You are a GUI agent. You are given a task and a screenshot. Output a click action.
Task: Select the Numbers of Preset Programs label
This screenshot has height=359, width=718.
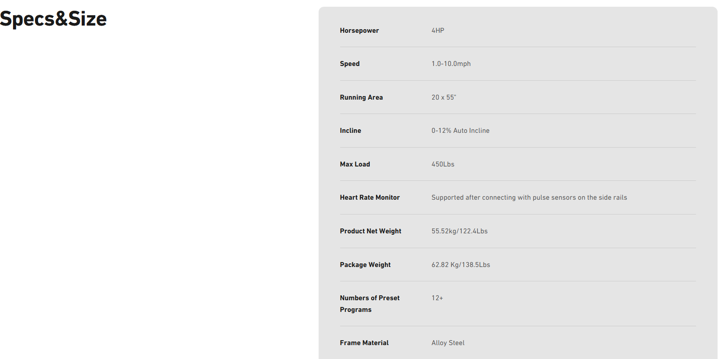coord(370,304)
